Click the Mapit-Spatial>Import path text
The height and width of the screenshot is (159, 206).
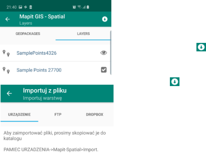point(76,149)
